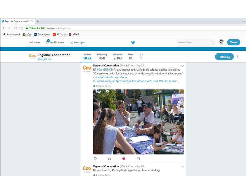Click the #Europeinmyregion hashtag
The width and height of the screenshot is (246, 184).
point(104,81)
